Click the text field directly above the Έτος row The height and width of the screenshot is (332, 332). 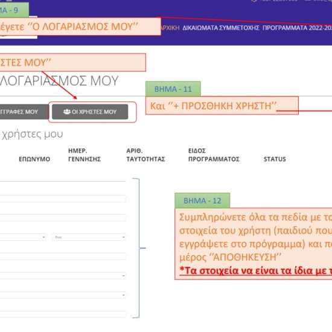point(63,218)
